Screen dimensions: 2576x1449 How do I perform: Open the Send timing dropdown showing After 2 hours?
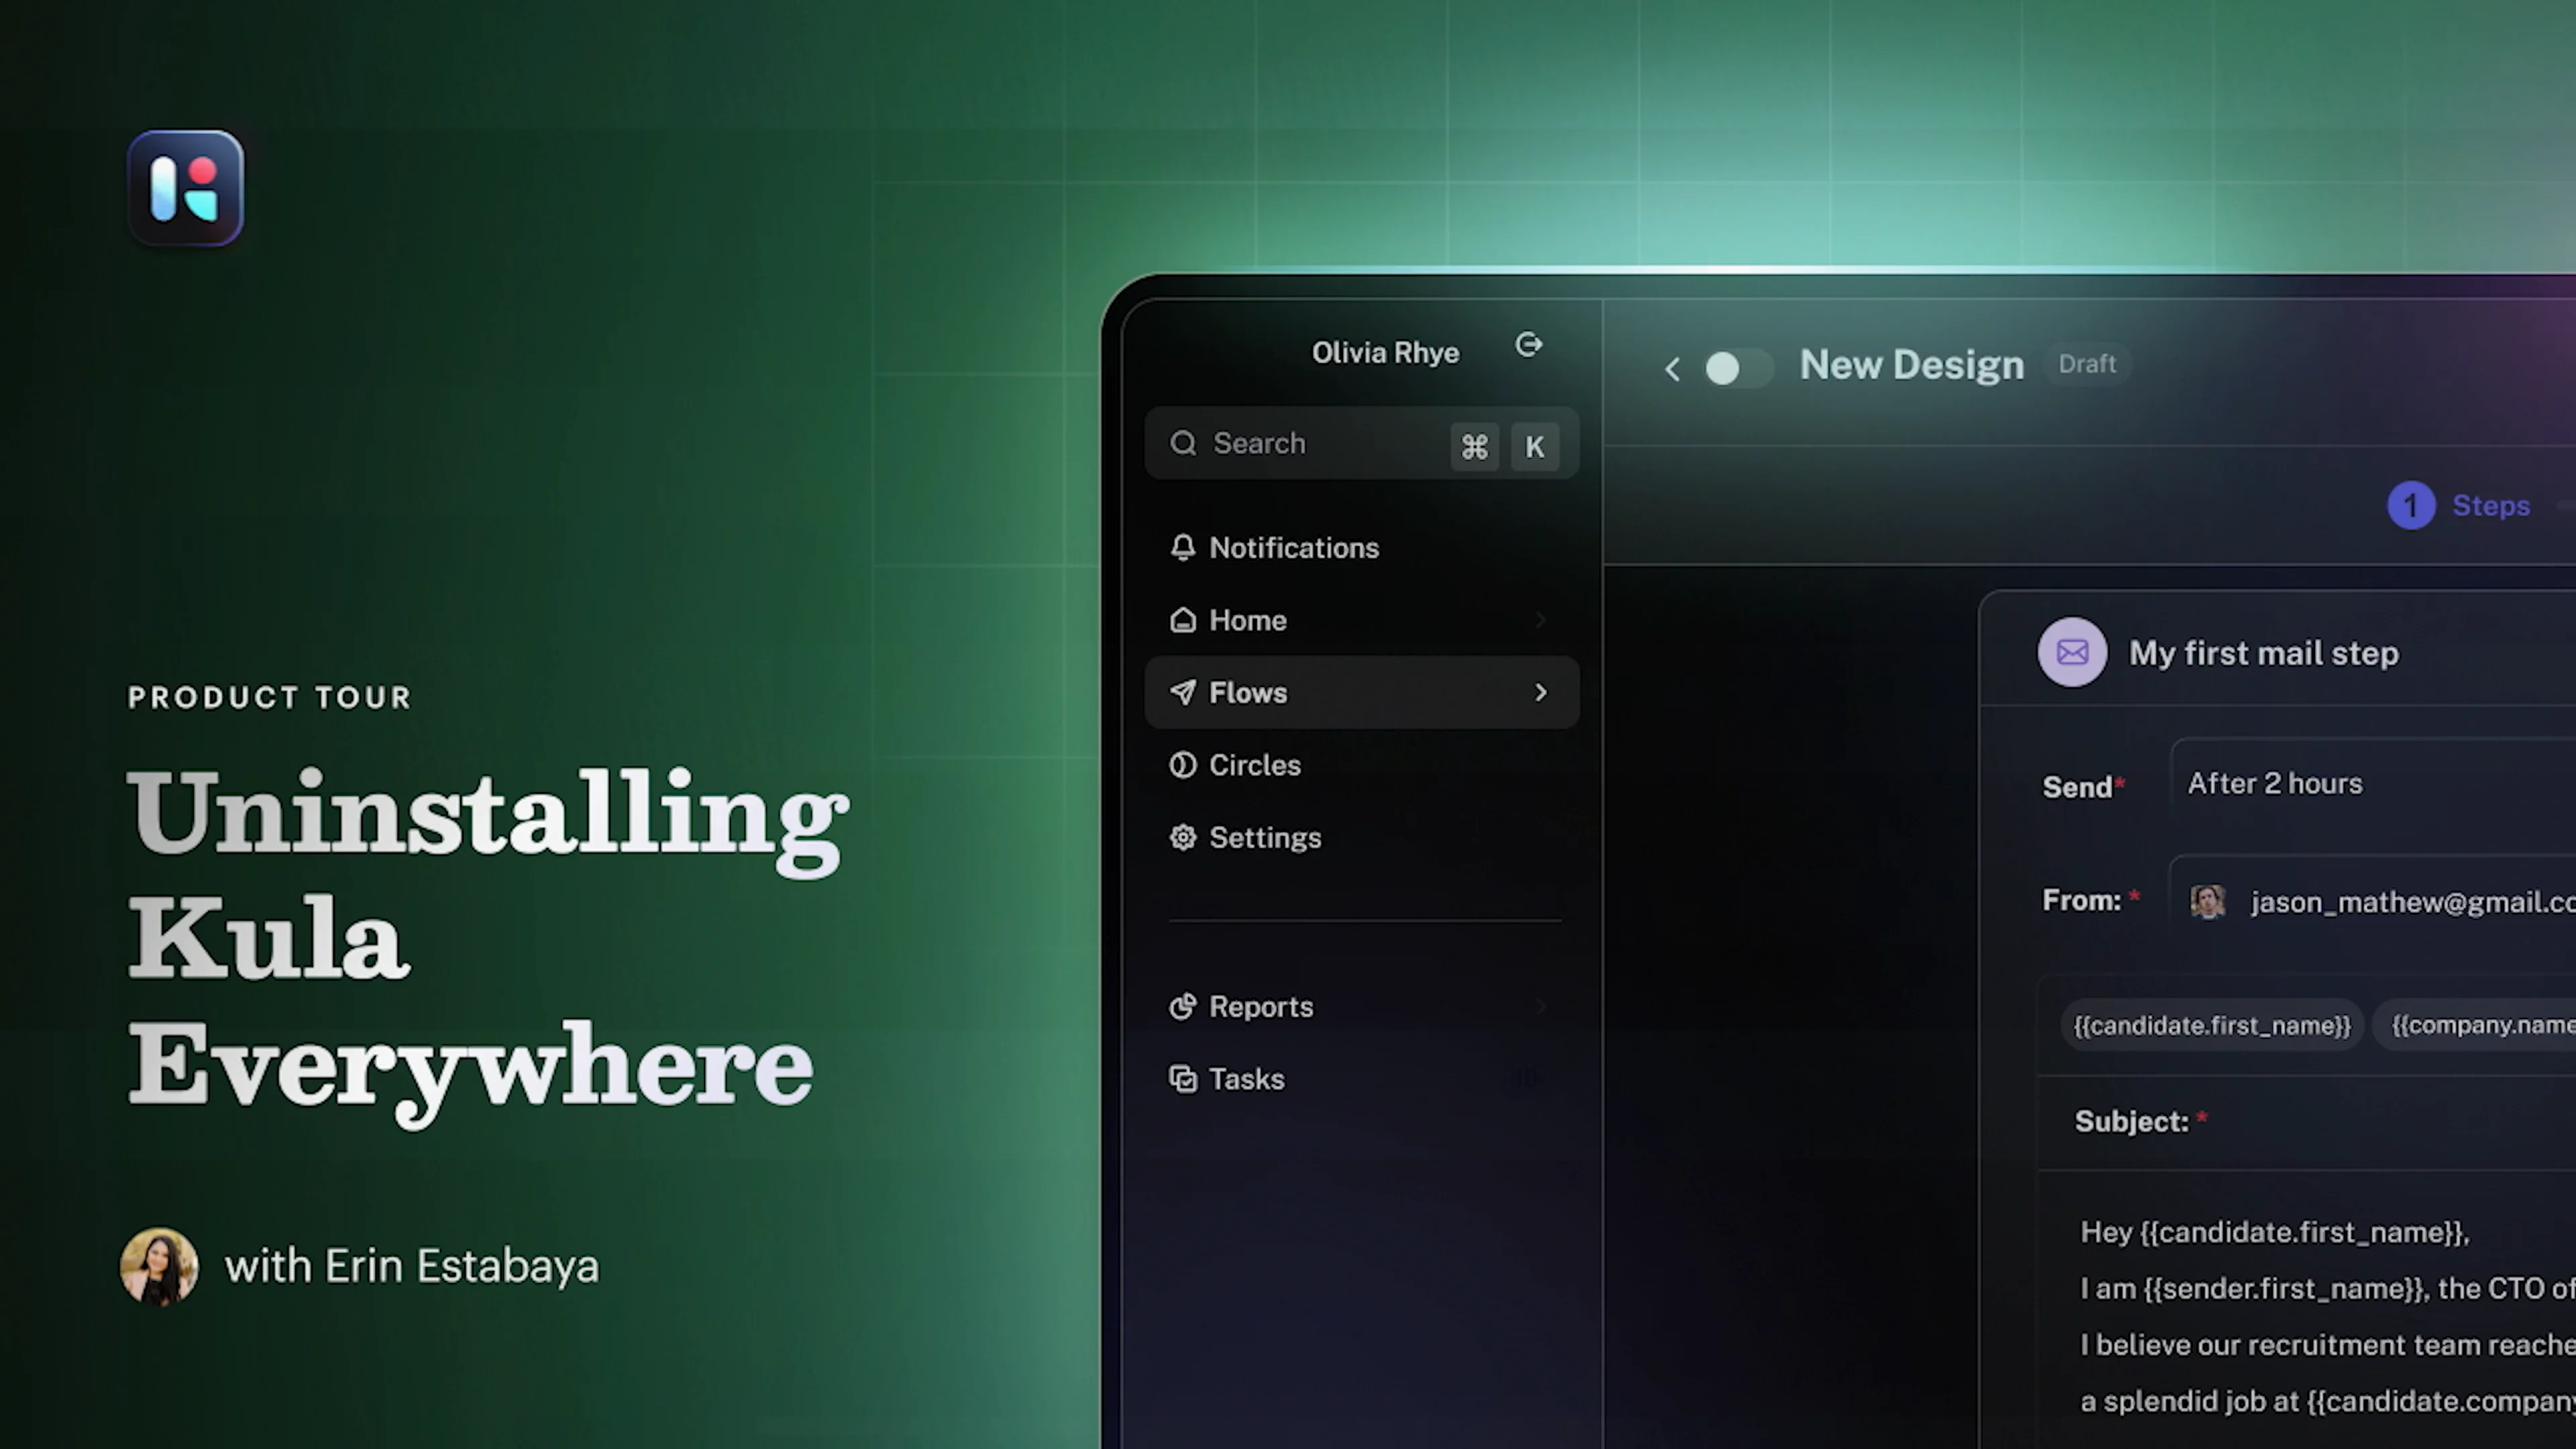(2276, 784)
